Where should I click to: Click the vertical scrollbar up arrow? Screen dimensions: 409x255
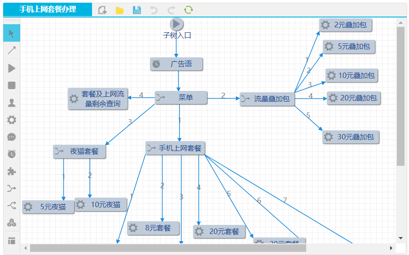pyautogui.click(x=400, y=23)
